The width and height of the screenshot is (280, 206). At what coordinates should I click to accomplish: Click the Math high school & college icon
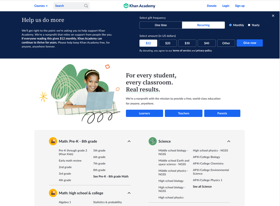point(53,193)
